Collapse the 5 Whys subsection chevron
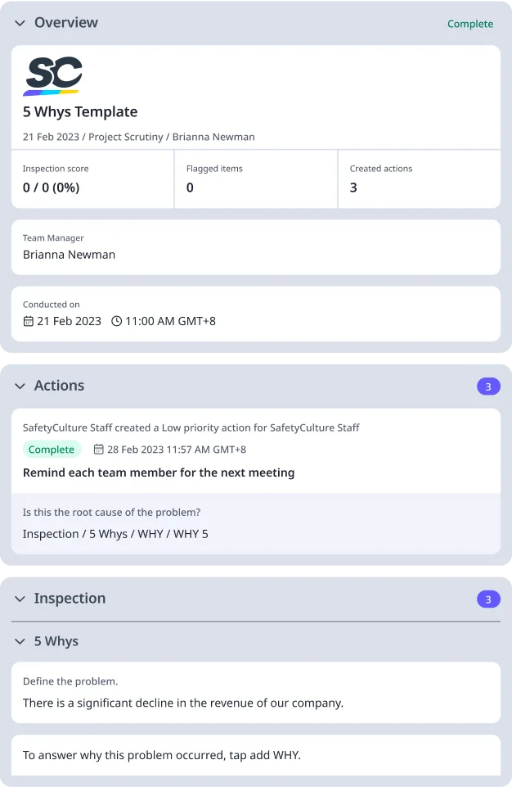The image size is (512, 787). 20,641
